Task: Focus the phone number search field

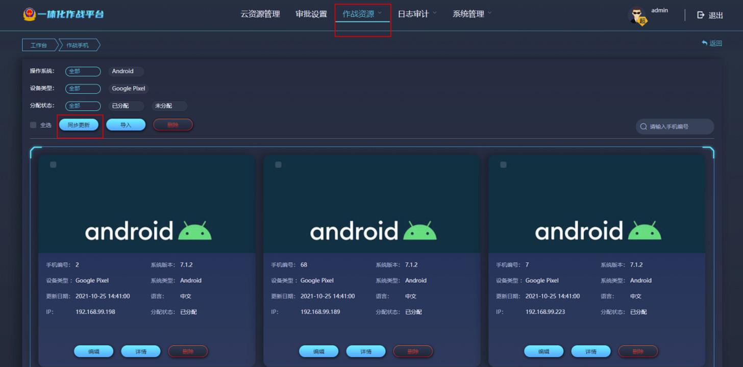Action: (x=675, y=127)
